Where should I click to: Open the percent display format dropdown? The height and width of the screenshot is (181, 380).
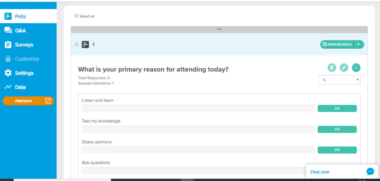click(339, 80)
